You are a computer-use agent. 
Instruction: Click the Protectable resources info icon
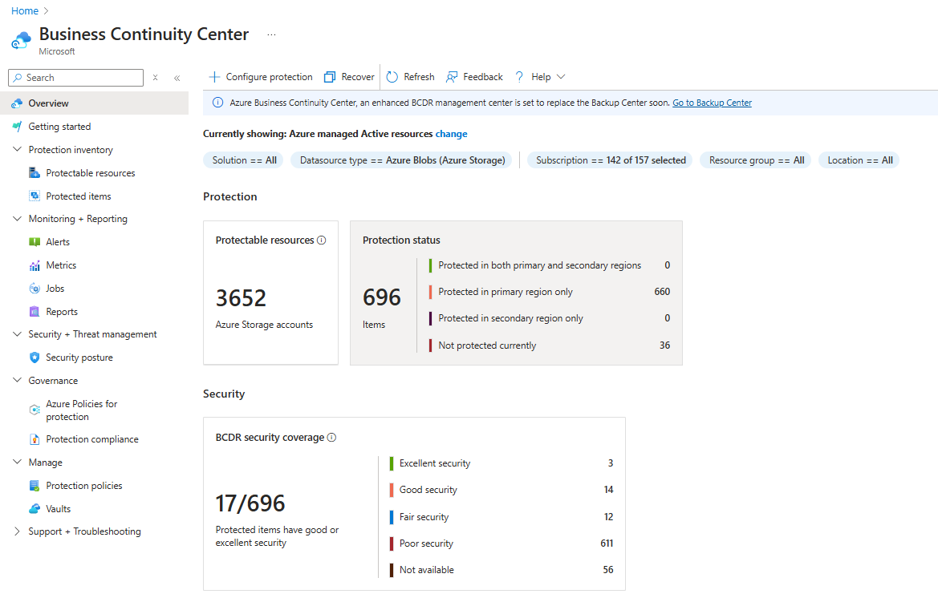click(x=322, y=240)
